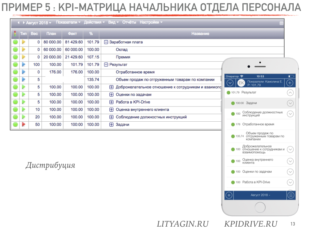311x233 pixels.
Task: Expand Работа в KPI-Drive on phone
Action: tap(290, 182)
